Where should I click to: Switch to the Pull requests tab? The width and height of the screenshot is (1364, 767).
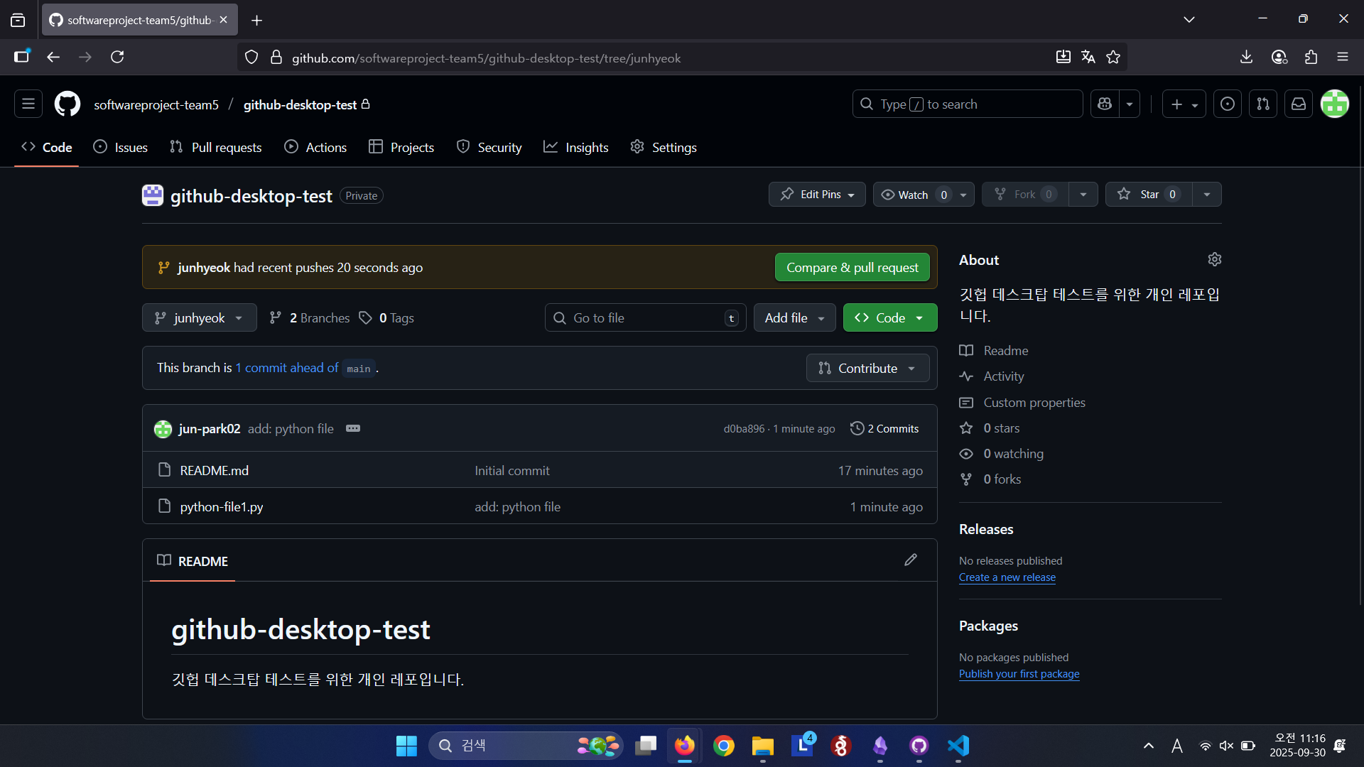216,148
